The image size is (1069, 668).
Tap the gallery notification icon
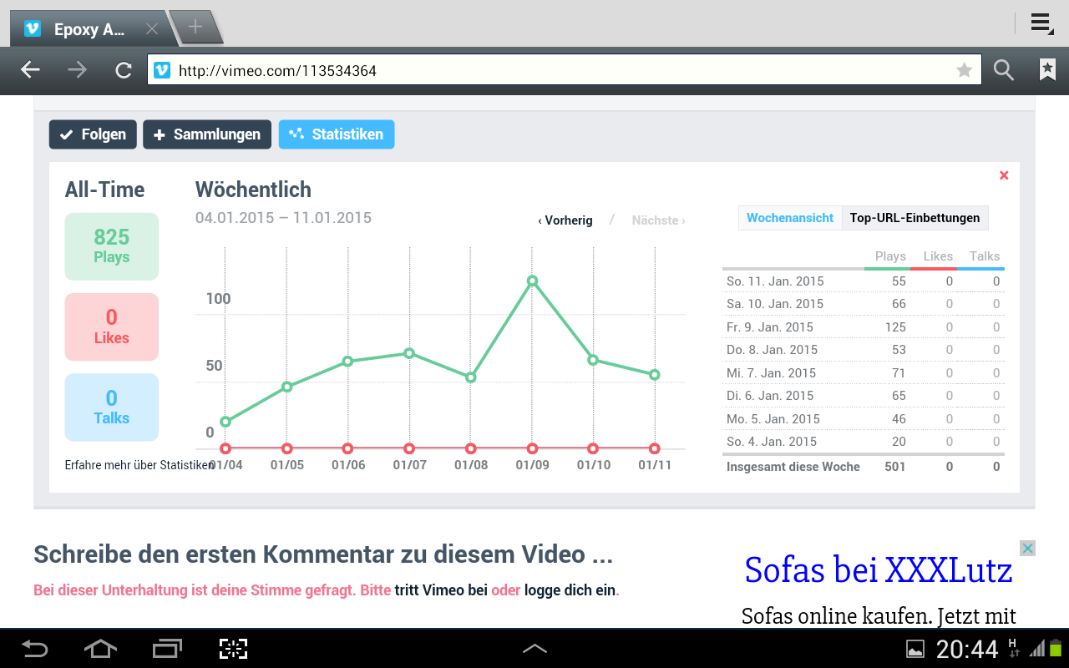[915, 649]
